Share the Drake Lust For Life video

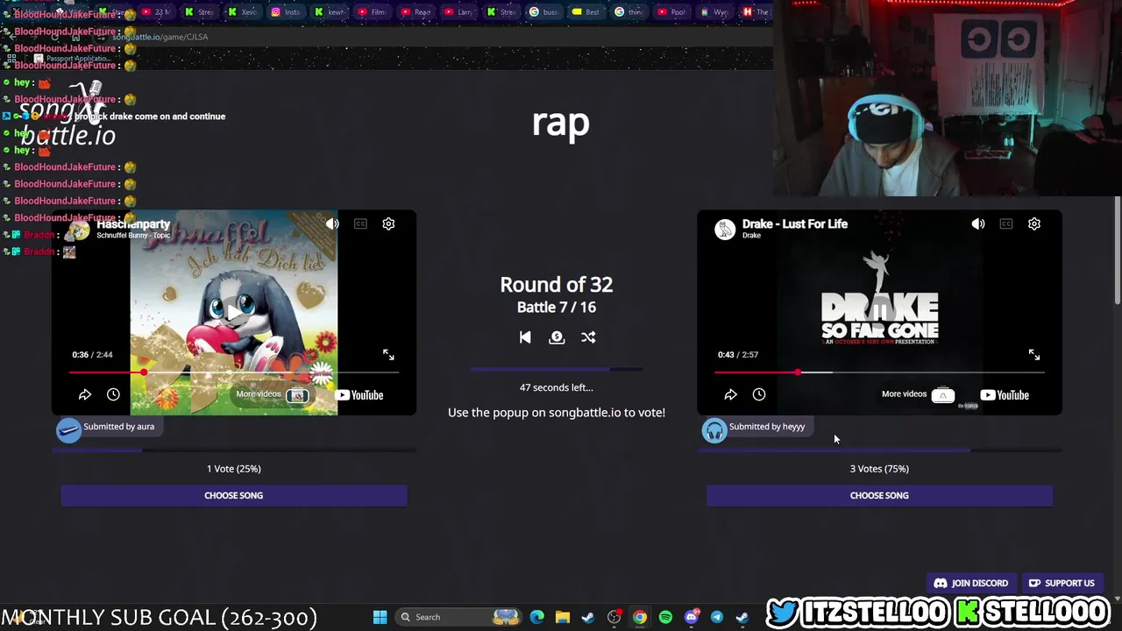730,394
